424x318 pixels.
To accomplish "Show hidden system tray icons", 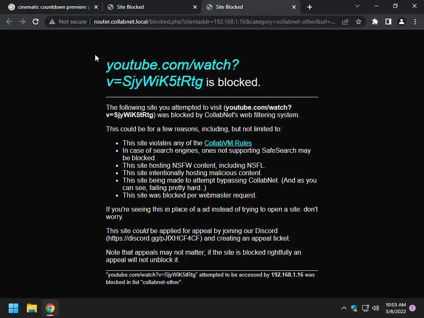I will (344, 308).
